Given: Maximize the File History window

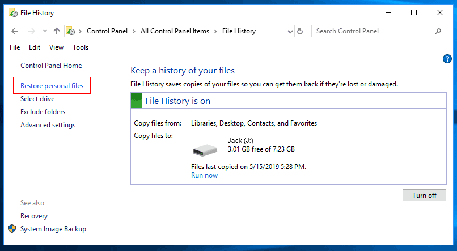Looking at the screenshot, I should pos(414,13).
